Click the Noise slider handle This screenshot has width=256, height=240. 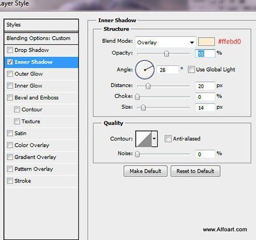pos(137,154)
